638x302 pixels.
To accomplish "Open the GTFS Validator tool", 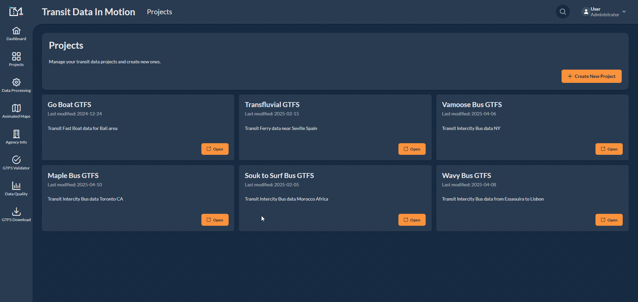I will point(16,163).
